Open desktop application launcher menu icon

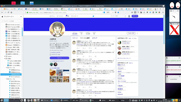1,100
